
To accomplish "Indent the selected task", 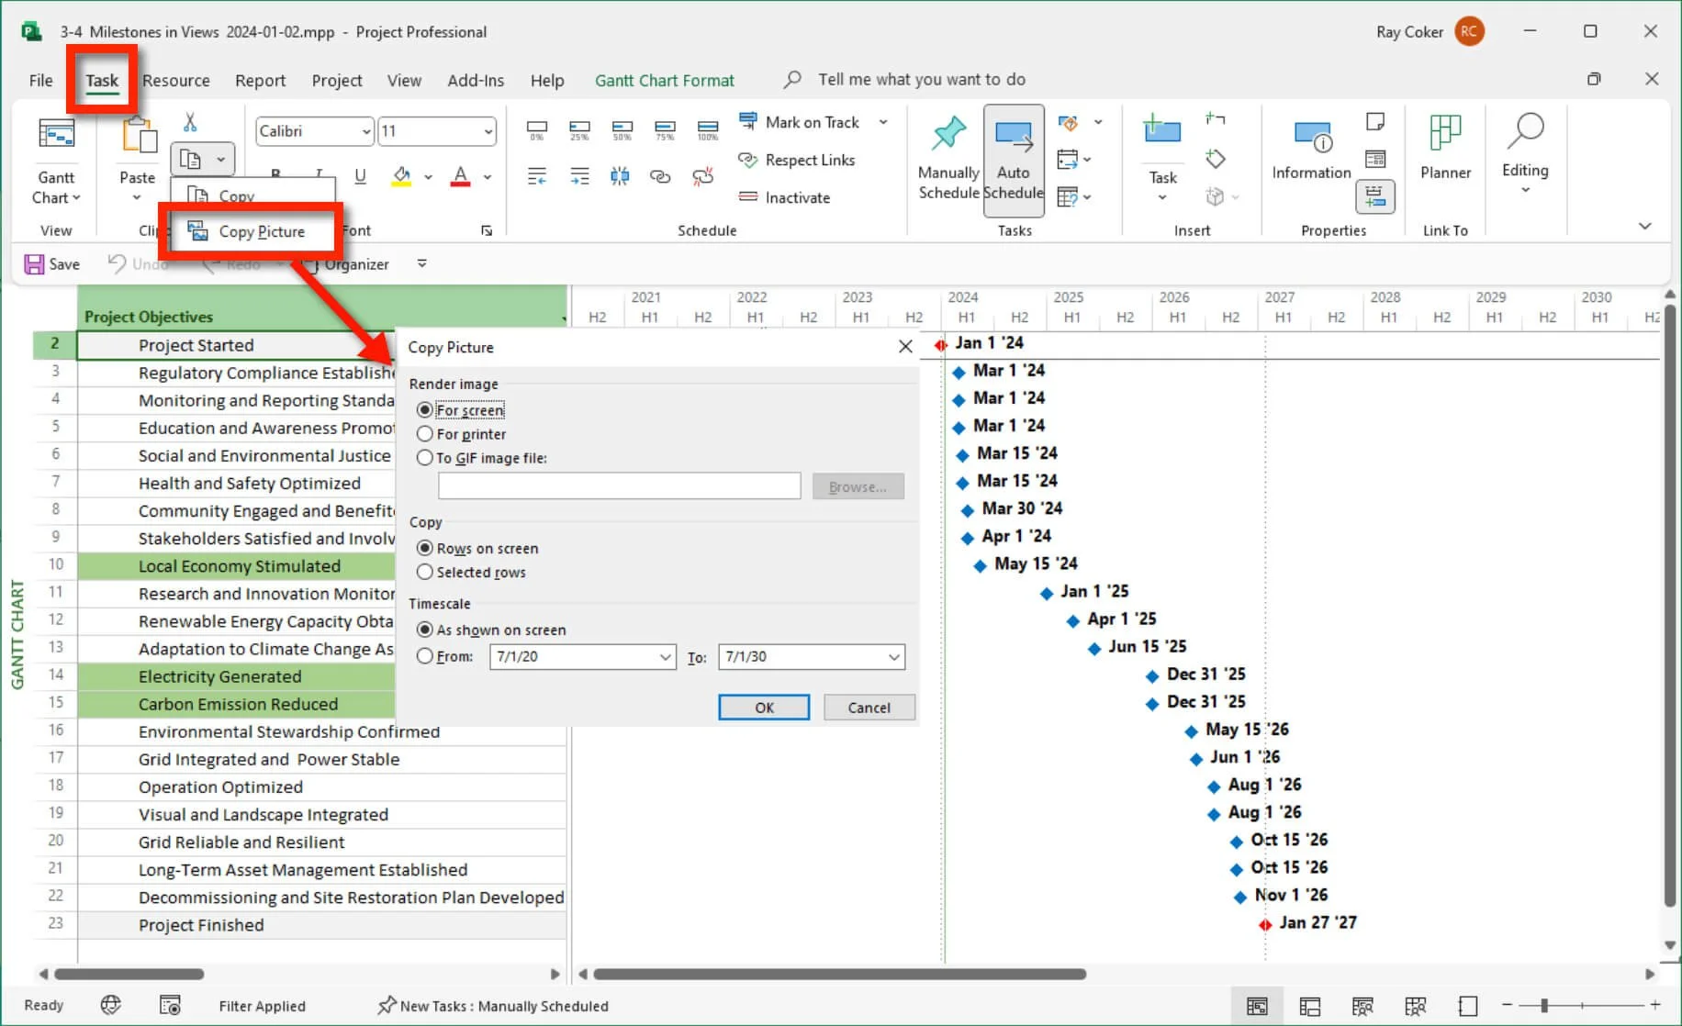I will (579, 175).
